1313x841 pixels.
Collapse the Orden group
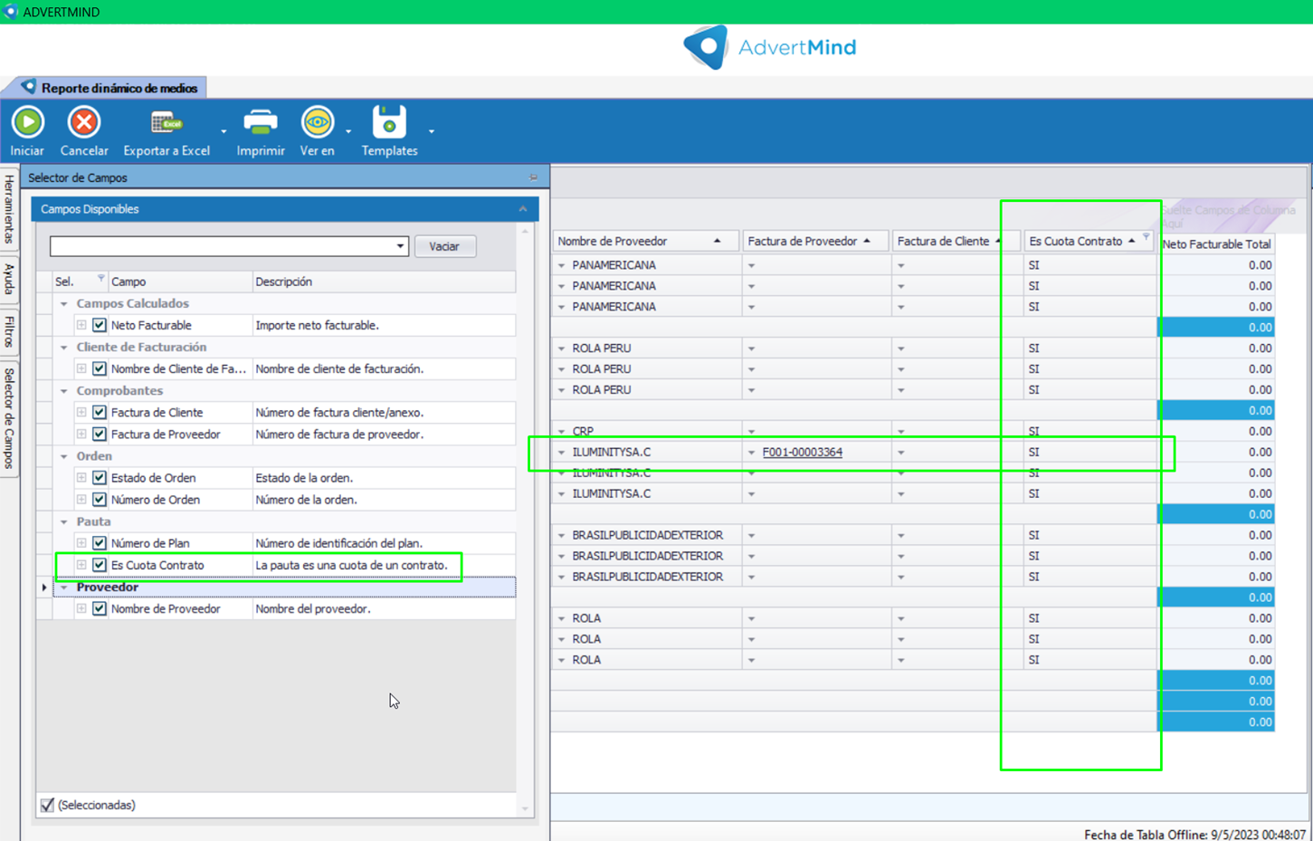pos(64,456)
